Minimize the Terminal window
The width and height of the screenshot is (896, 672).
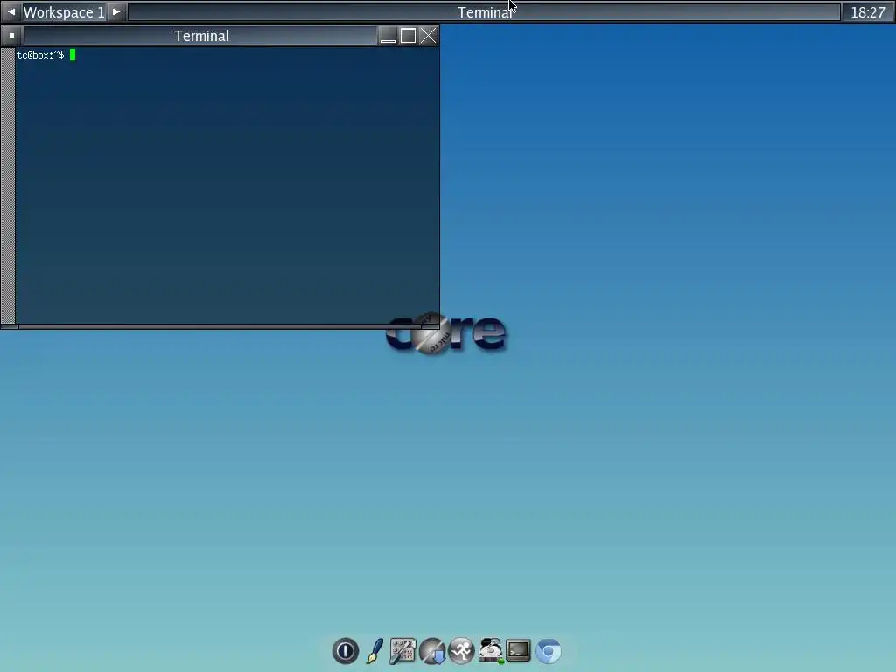pyautogui.click(x=388, y=35)
